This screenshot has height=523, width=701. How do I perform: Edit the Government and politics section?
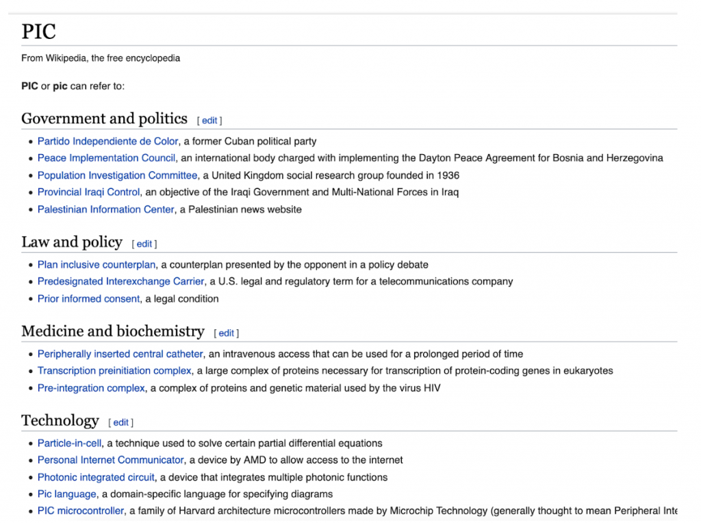(x=209, y=120)
